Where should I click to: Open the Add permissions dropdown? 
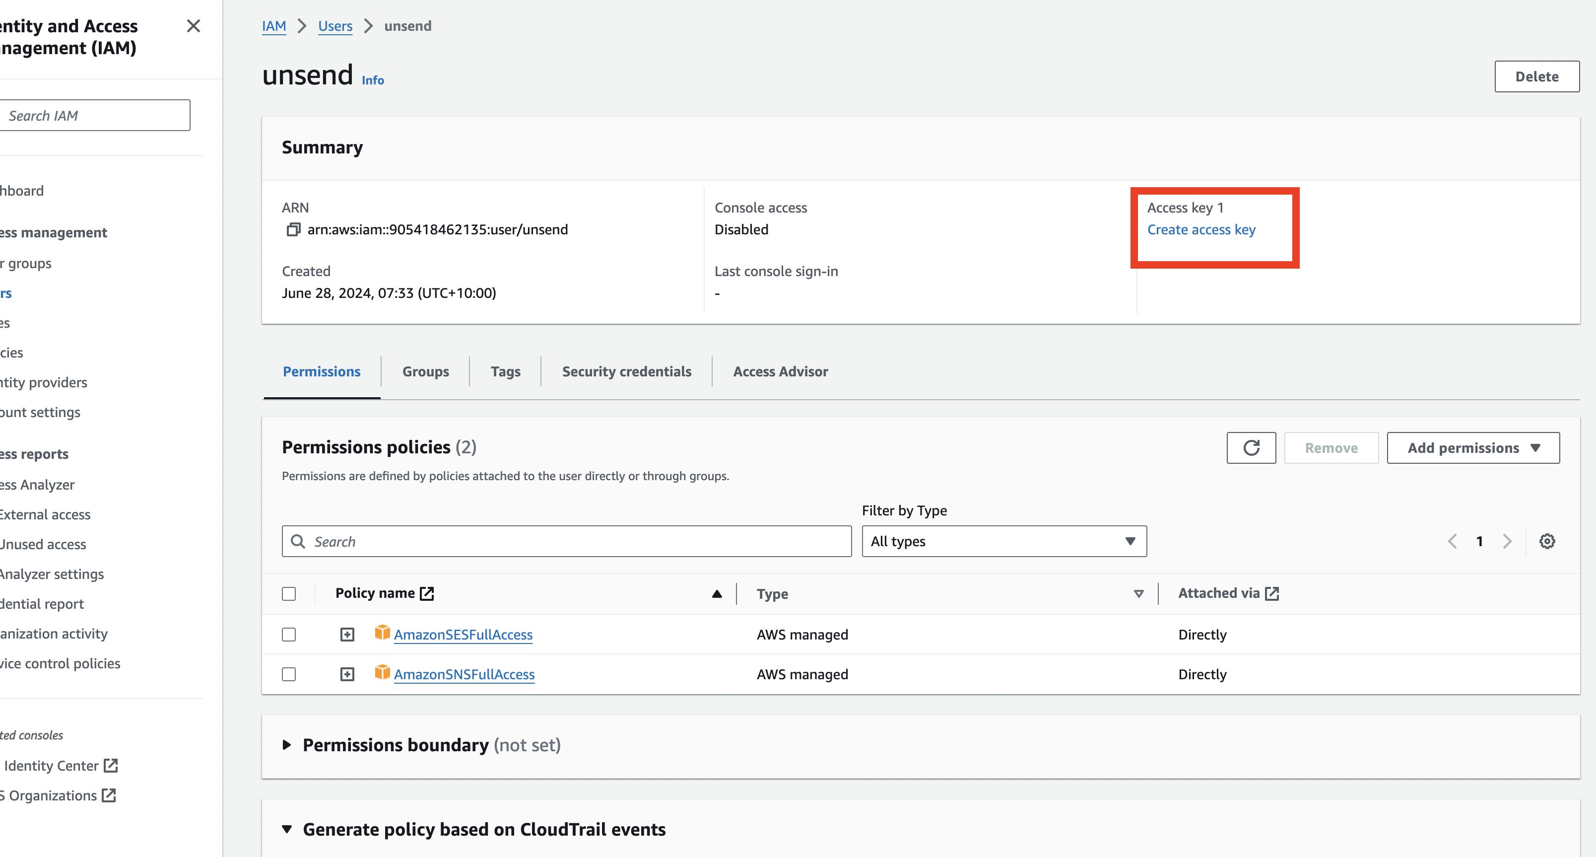tap(1473, 447)
